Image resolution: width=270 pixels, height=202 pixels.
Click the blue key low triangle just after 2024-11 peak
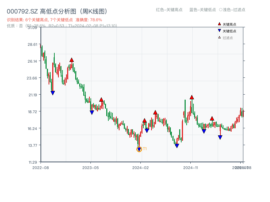tap(204, 131)
